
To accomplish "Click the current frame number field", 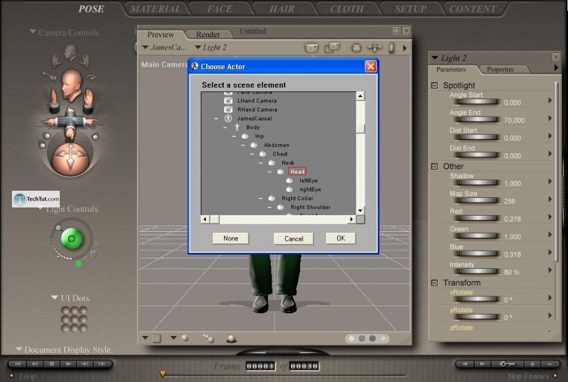I will 261,366.
